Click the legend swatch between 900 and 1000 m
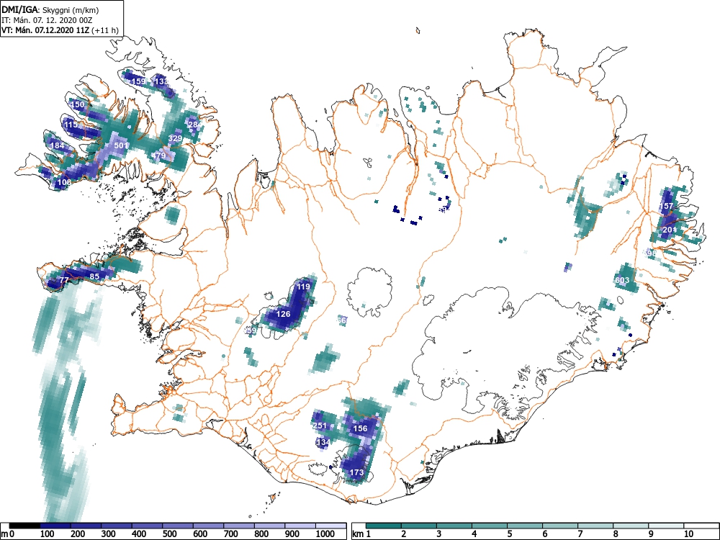The image size is (720, 540). (300, 526)
